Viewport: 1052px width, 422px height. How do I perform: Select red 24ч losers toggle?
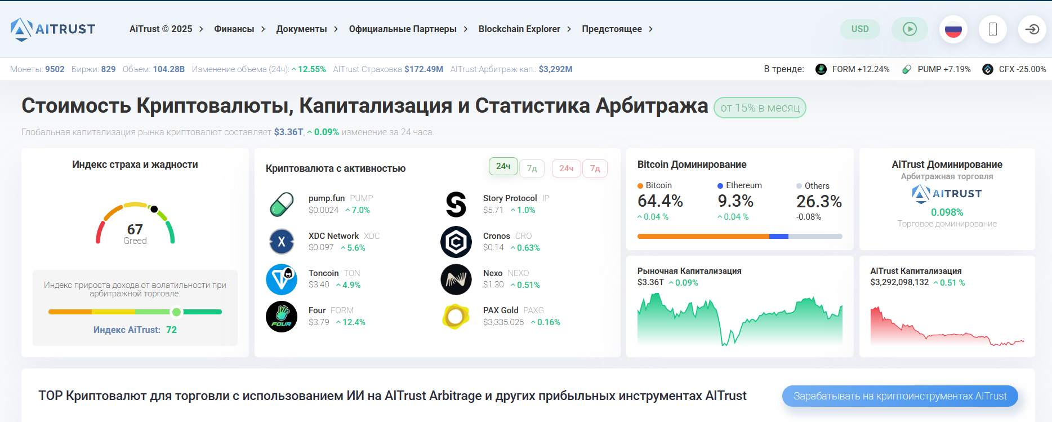pos(567,168)
